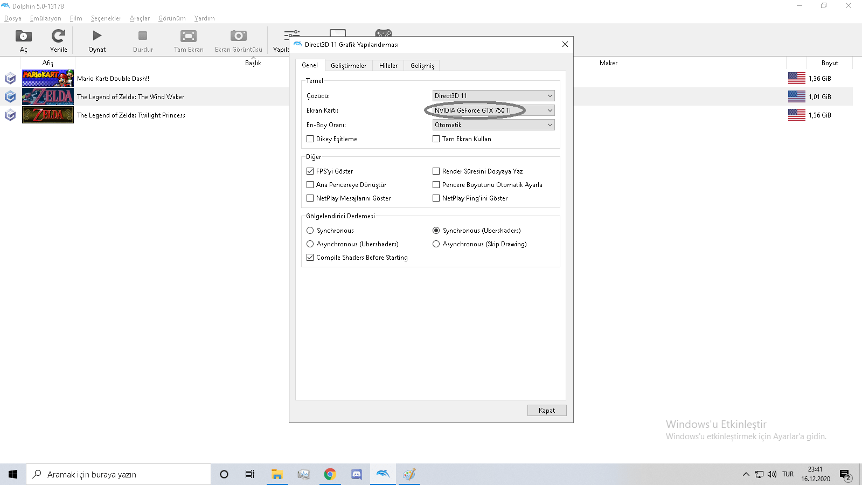Click the Dolphin taskbar icon

(x=383, y=474)
